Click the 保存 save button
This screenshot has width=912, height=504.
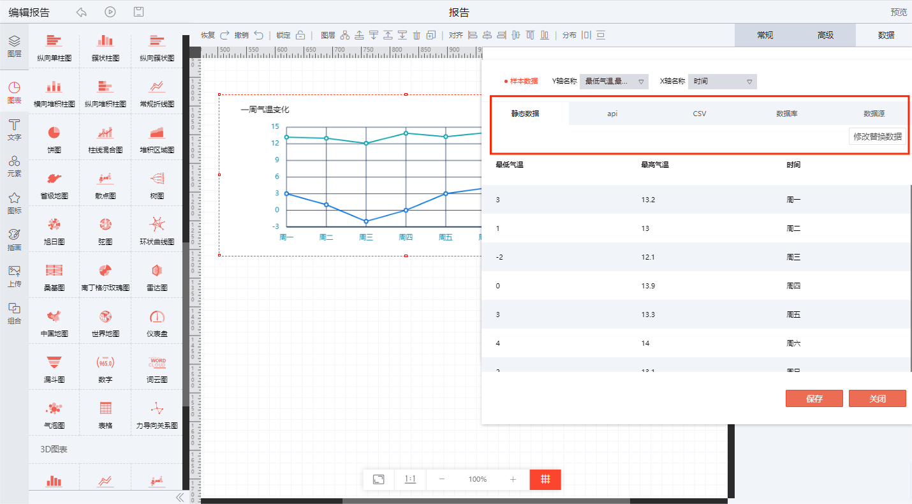(x=814, y=399)
